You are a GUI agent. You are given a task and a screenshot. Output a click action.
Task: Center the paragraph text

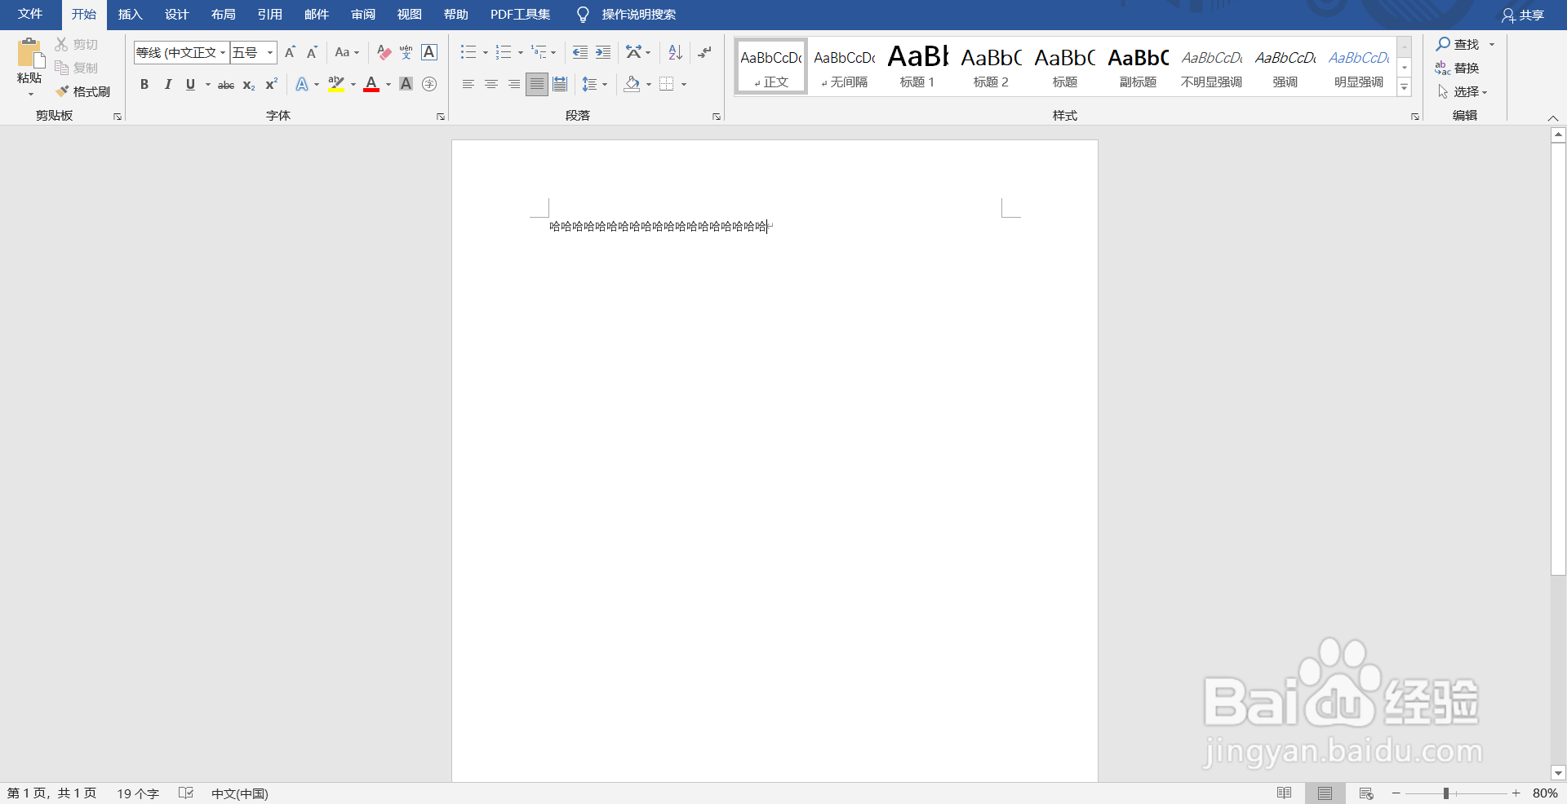[x=491, y=84]
